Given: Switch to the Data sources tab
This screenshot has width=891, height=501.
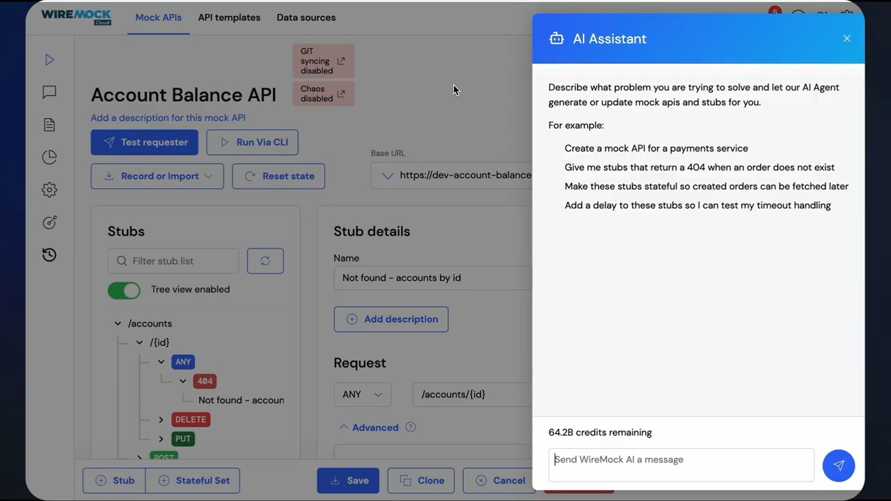Looking at the screenshot, I should (x=306, y=17).
